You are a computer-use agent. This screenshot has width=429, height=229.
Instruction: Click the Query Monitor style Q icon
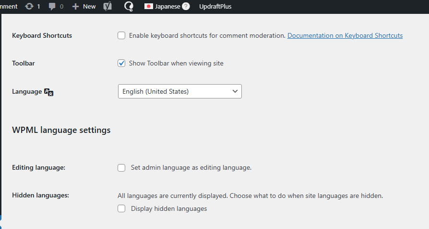(129, 7)
